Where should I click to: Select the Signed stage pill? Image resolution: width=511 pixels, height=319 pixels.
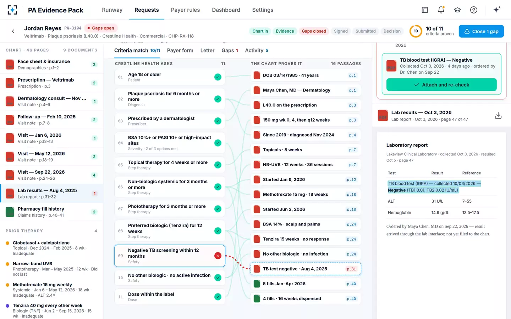(x=341, y=31)
